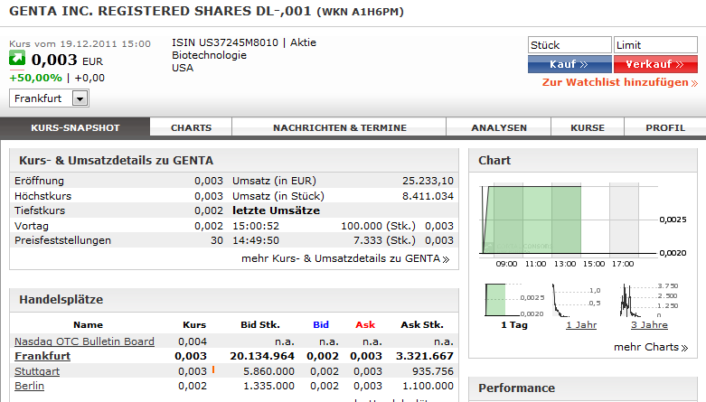Click the Stück quantity input field
This screenshot has height=402, width=706.
point(570,45)
